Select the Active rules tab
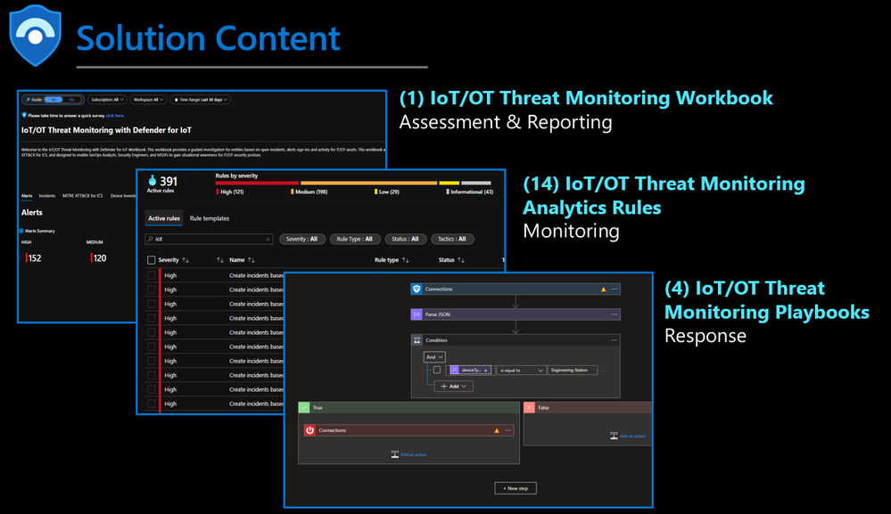This screenshot has width=891, height=514. [x=163, y=218]
